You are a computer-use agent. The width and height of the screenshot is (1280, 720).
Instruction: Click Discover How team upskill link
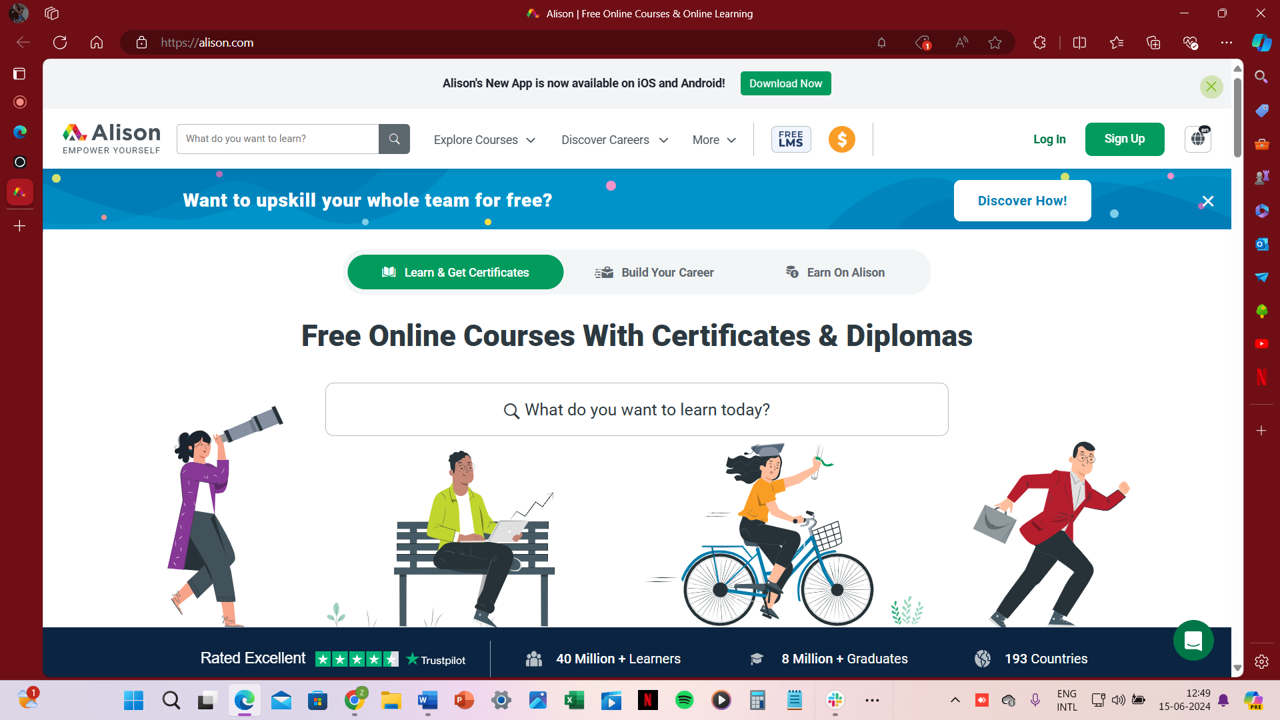[1023, 201]
